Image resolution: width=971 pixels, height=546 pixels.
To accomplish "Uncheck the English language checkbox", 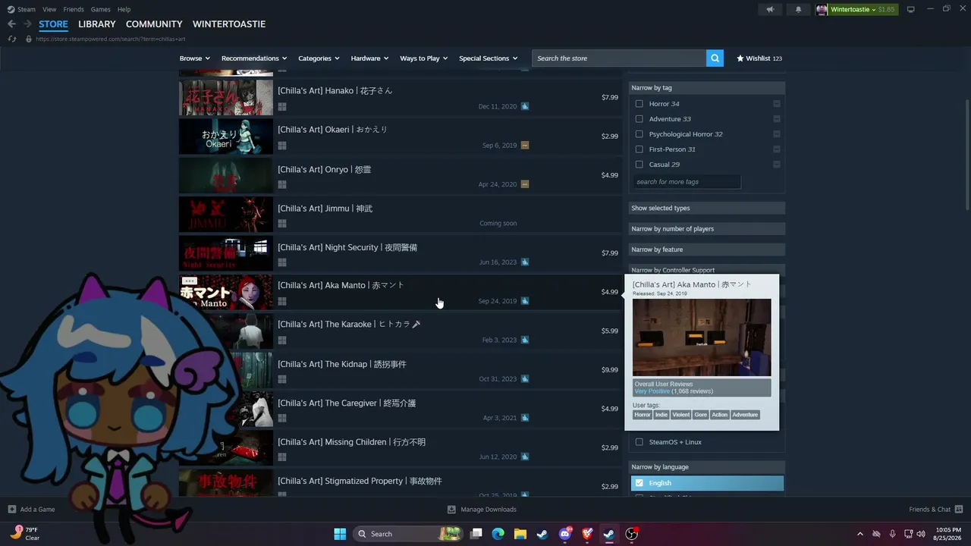I will 639,483.
